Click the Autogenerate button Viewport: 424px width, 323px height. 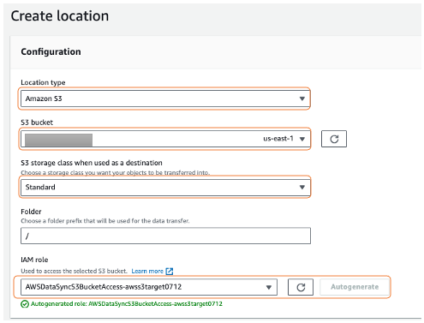click(355, 287)
